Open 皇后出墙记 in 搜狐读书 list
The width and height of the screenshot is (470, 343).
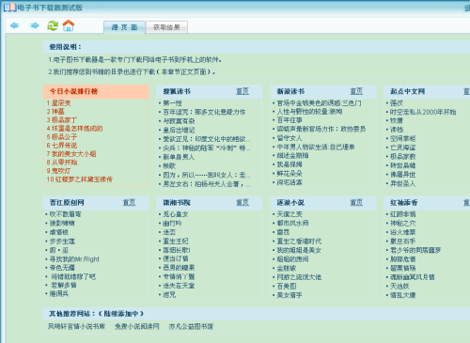pos(179,130)
